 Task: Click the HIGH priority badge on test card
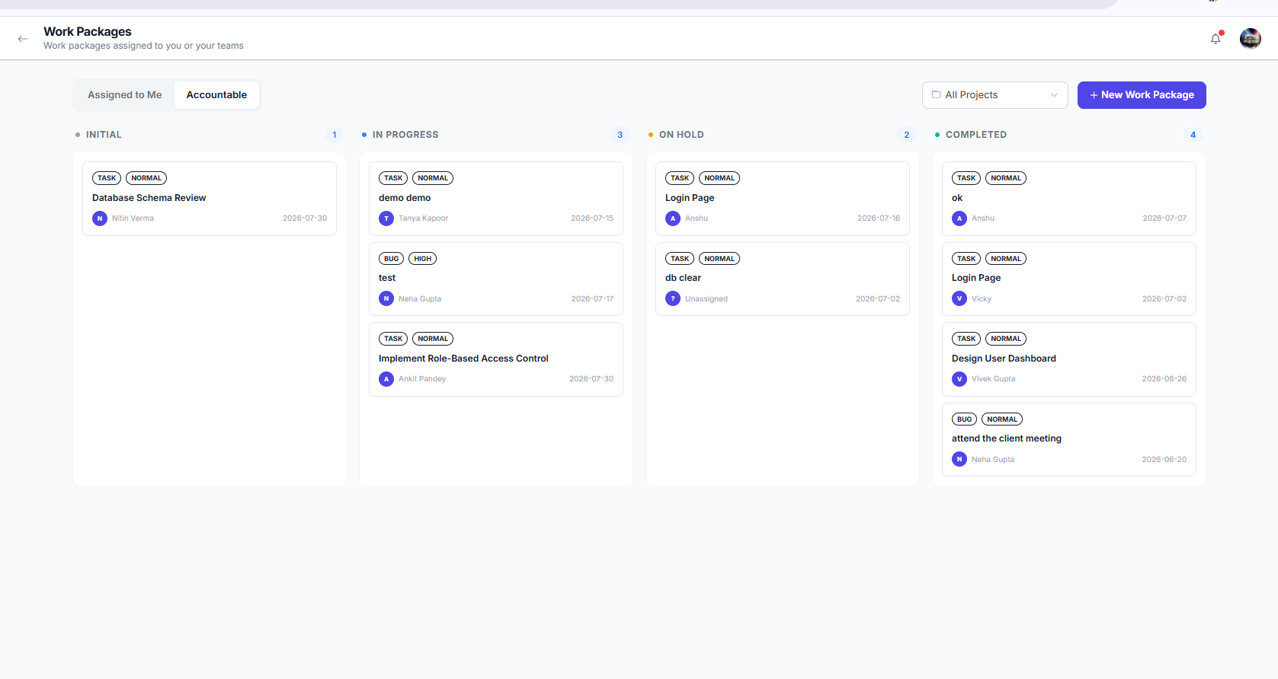pos(422,259)
